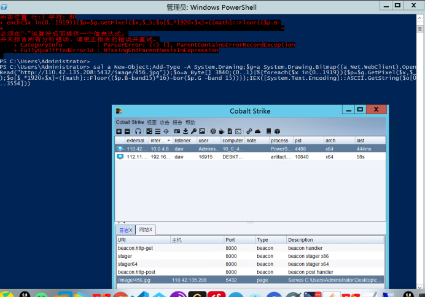Open the 报告 menu
Screen dimensions: 425x297
(177, 122)
